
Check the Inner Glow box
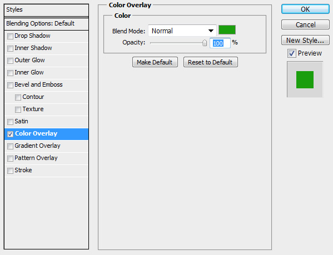pyautogui.click(x=10, y=73)
